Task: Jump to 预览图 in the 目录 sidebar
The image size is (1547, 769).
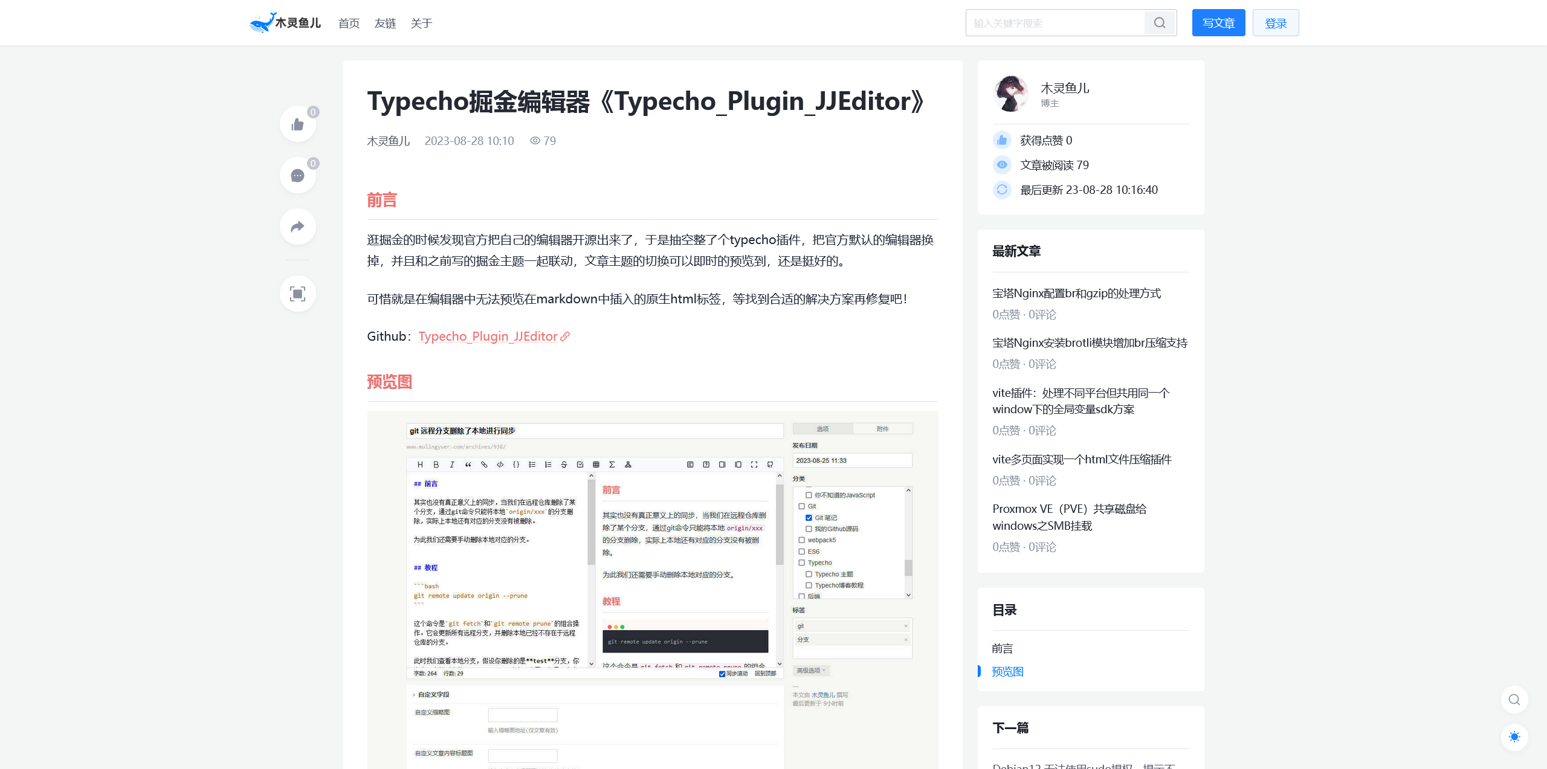Action: 1007,671
